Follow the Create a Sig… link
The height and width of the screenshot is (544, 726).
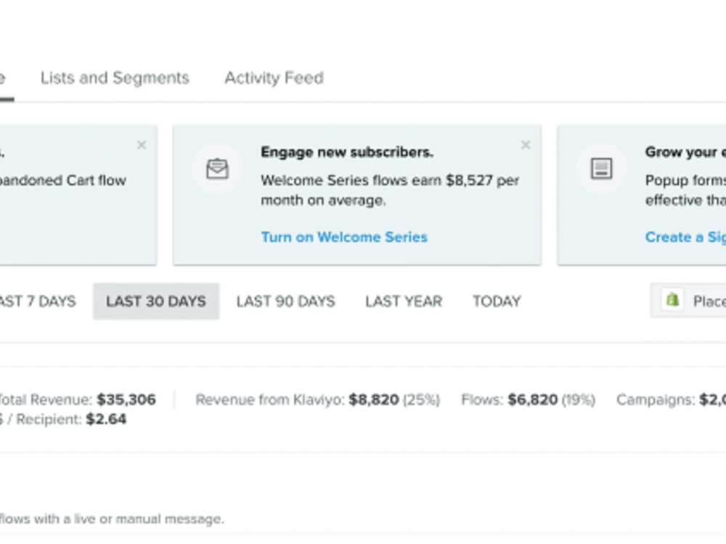point(685,237)
